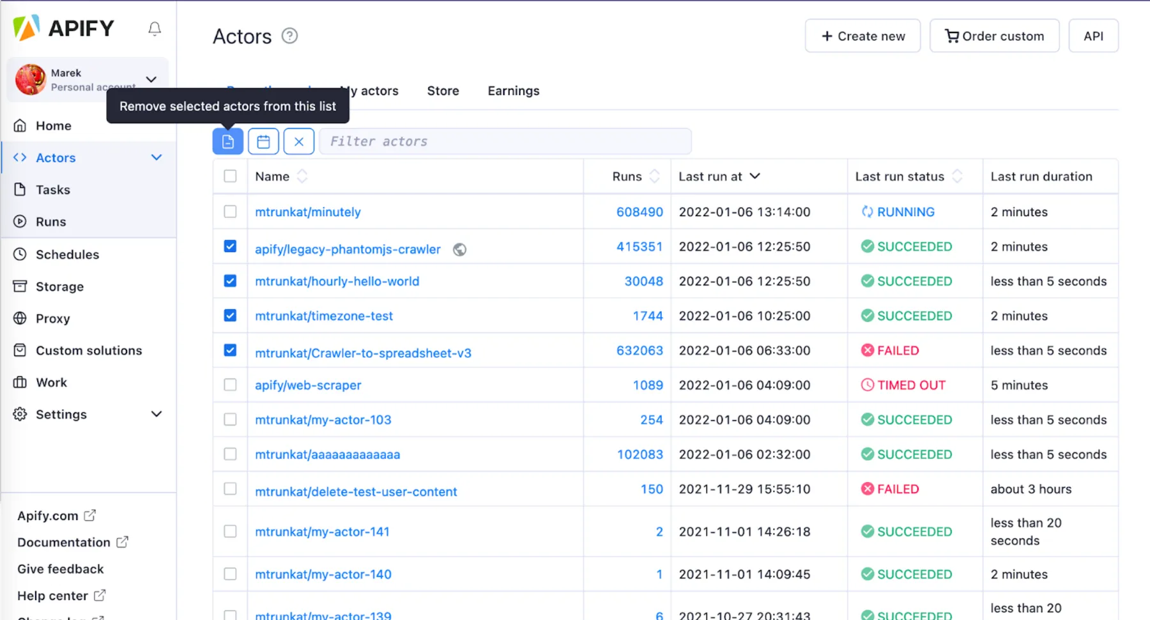This screenshot has height=620, width=1150.
Task: Click the Tasks sidebar icon
Action: 20,190
